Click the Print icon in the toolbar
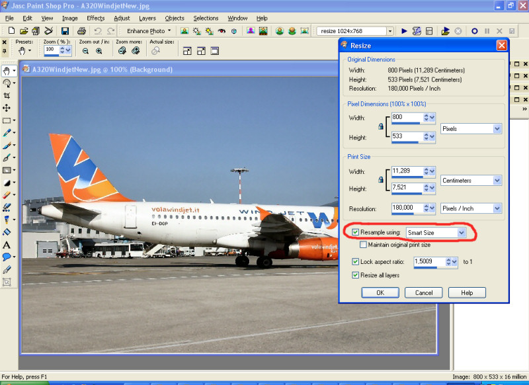529x385 pixels. (81, 31)
